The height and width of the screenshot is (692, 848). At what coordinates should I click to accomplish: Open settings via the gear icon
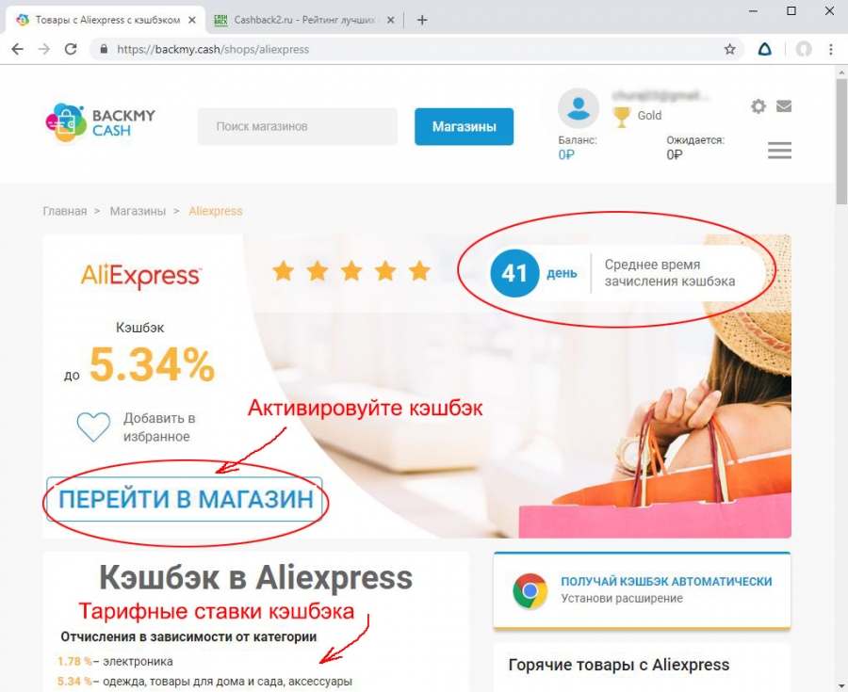point(758,105)
